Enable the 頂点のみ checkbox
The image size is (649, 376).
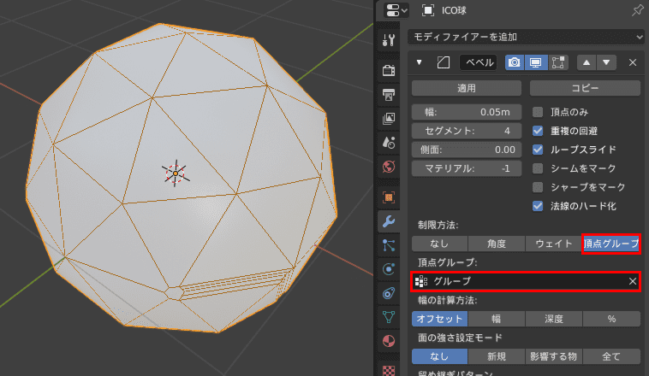(538, 112)
